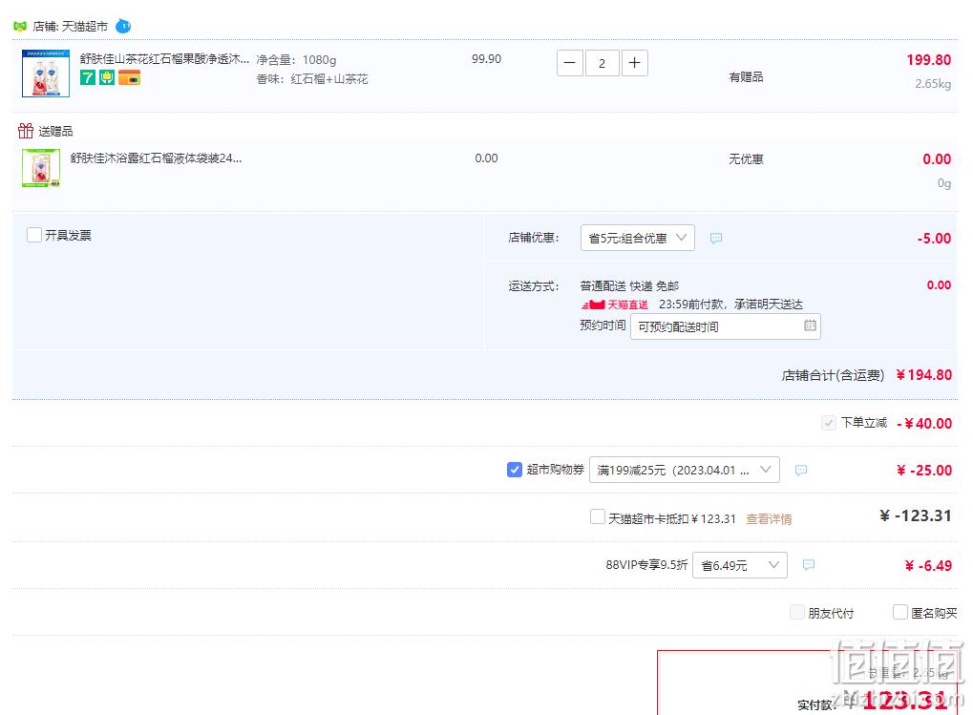Check the 天猫超市卡抵扣 checkbox
Viewport: 973px width, 715px height.
point(598,517)
